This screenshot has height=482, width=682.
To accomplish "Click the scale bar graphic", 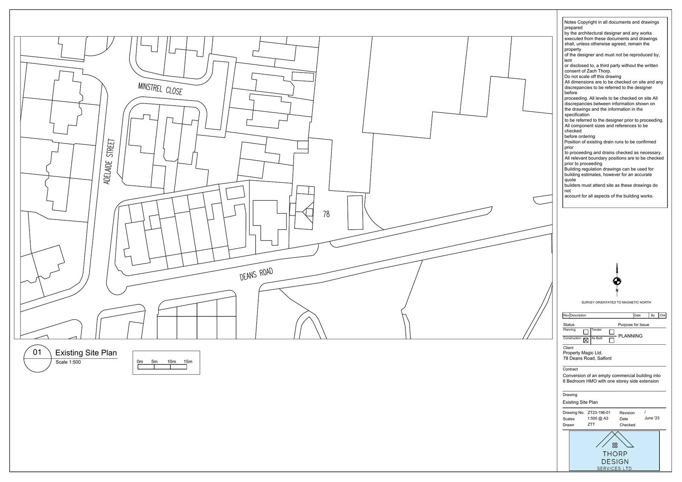I will [x=162, y=367].
